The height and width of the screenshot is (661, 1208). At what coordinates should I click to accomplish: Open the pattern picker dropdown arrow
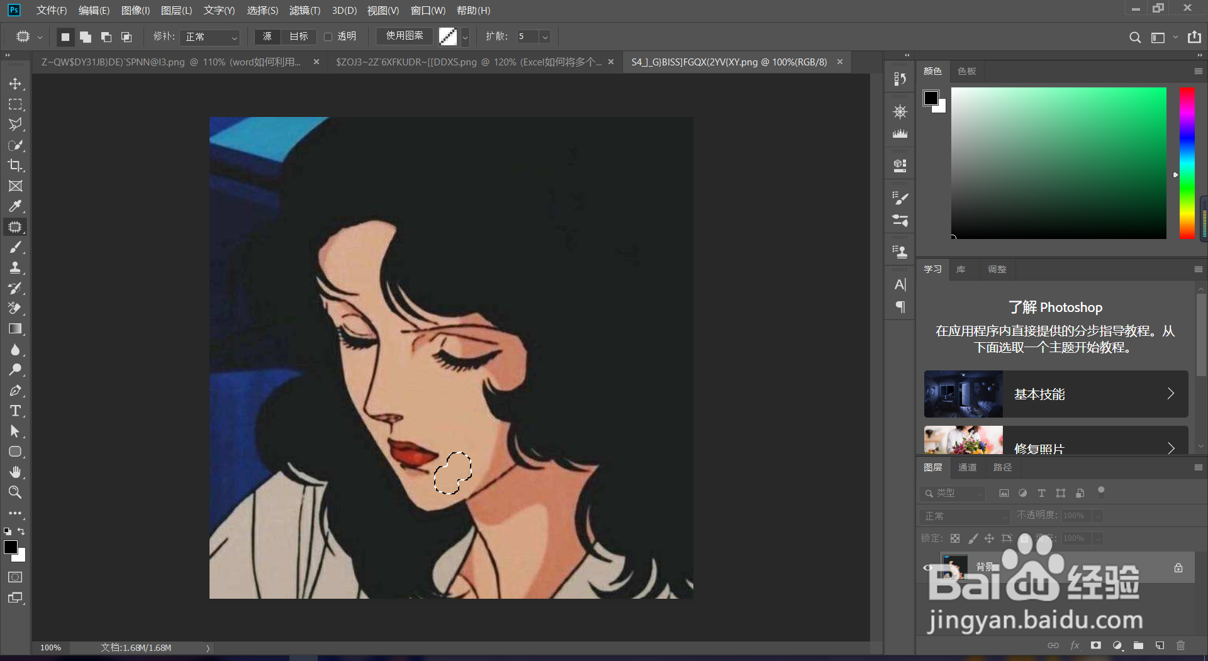465,37
